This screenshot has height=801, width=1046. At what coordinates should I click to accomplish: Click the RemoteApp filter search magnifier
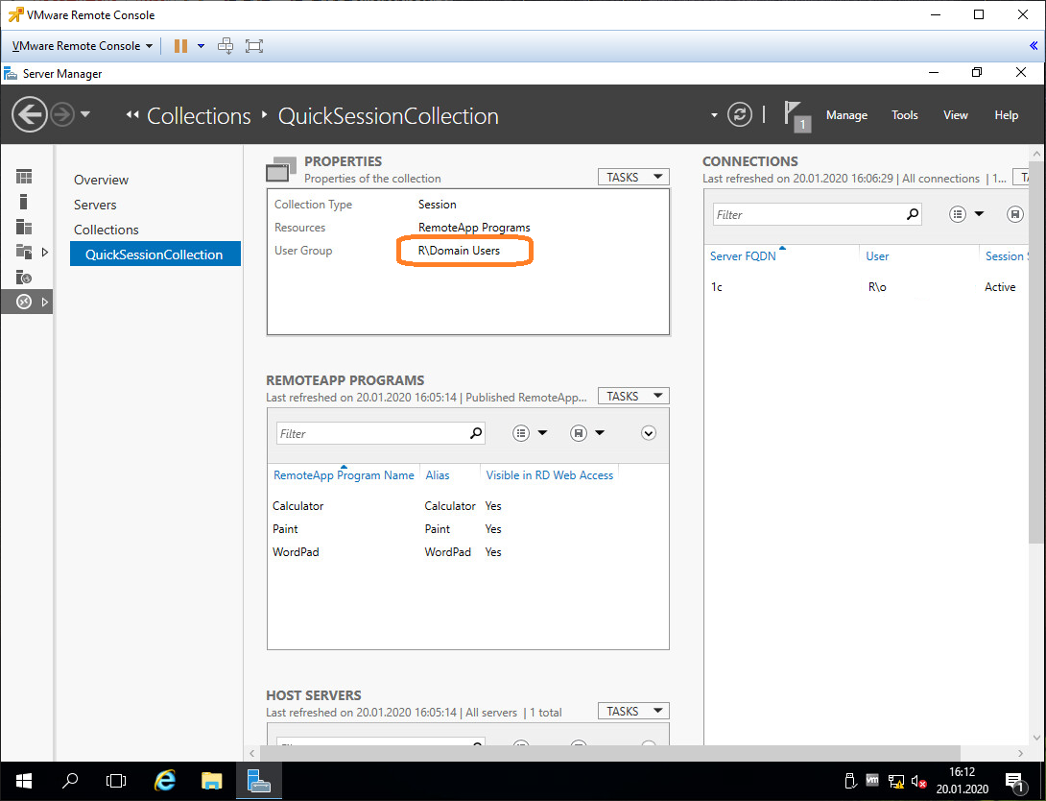(476, 433)
